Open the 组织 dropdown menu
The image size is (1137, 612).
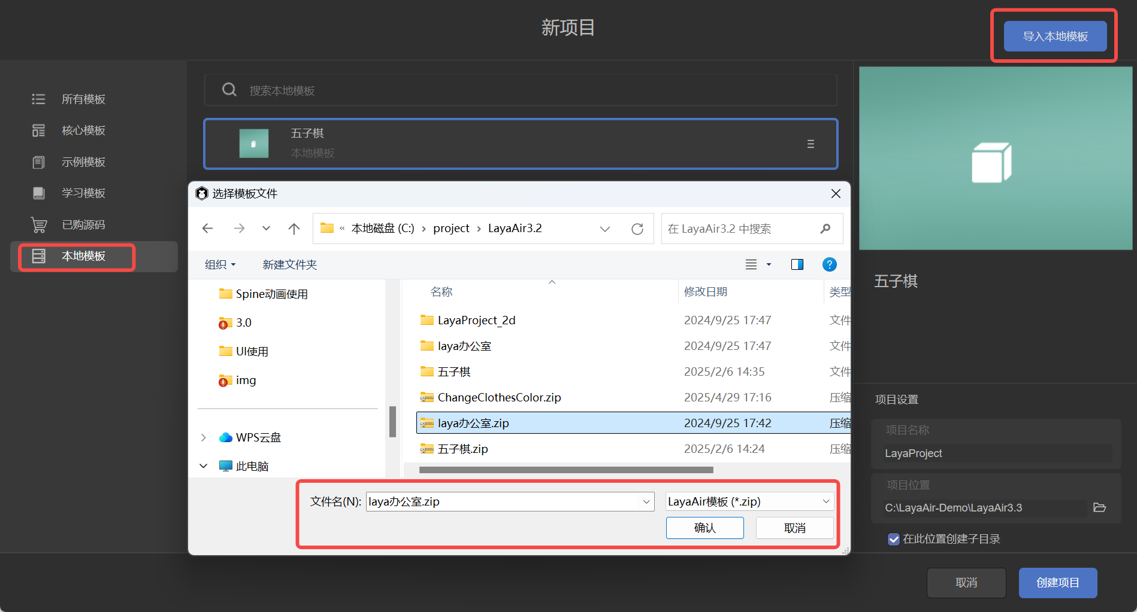pos(220,264)
